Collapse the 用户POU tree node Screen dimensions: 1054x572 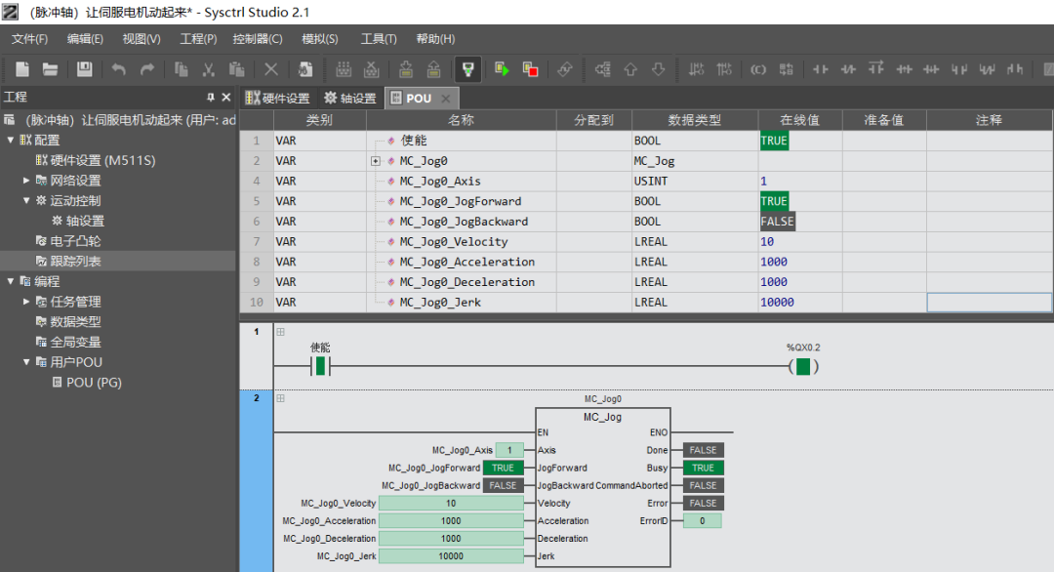point(26,361)
